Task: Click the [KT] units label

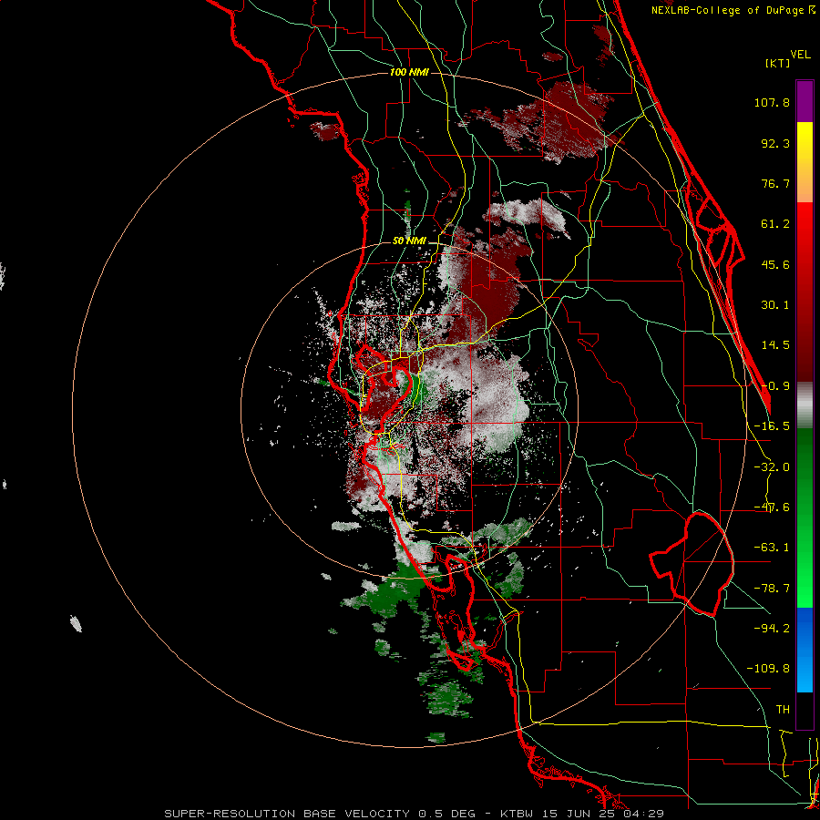Action: (777, 63)
